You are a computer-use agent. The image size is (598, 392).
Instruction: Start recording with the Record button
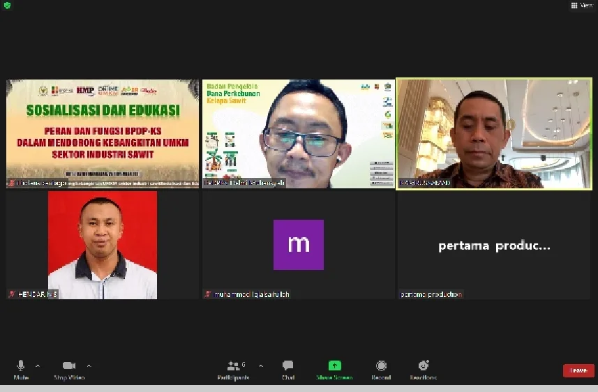coord(381,370)
